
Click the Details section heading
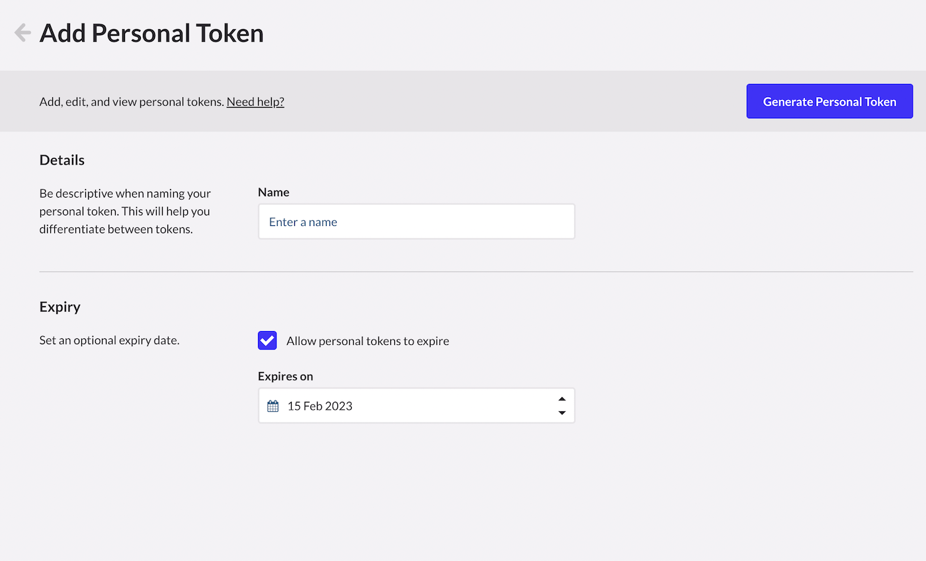point(62,160)
